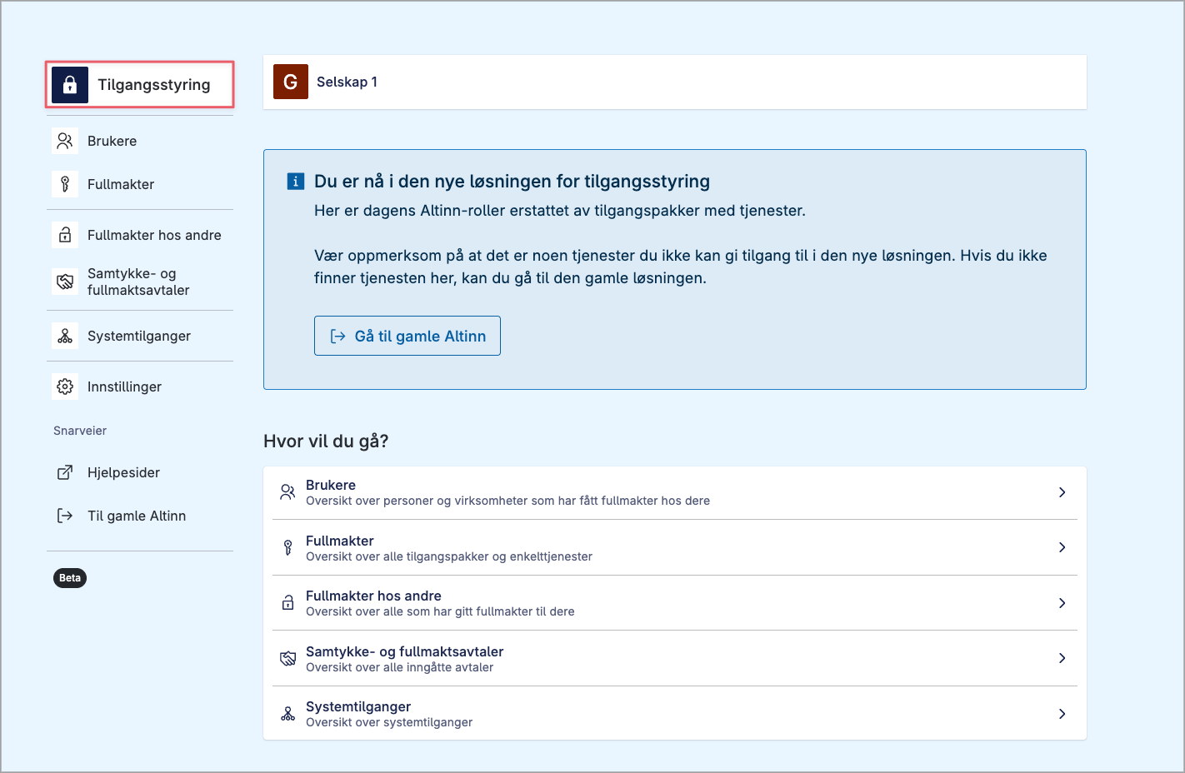This screenshot has height=773, width=1185.
Task: Open Systemtilganger row chevron in main list
Action: click(1062, 714)
